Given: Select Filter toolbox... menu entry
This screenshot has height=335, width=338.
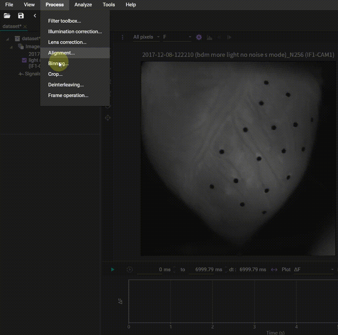Looking at the screenshot, I should point(65,21).
